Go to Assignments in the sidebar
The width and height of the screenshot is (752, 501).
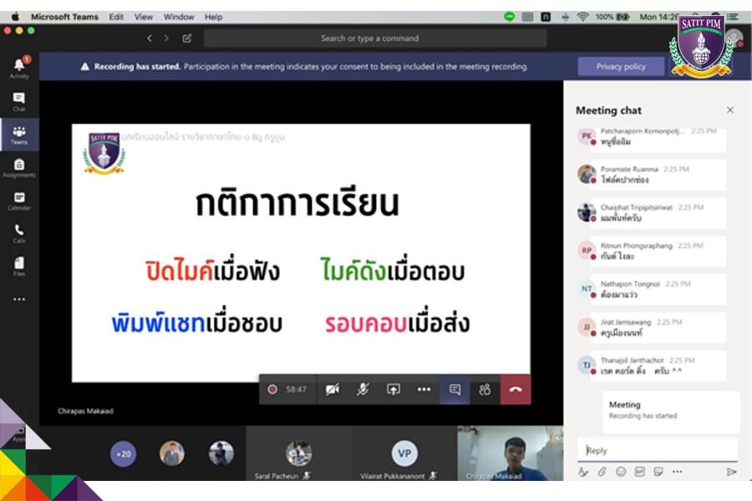pos(18,168)
